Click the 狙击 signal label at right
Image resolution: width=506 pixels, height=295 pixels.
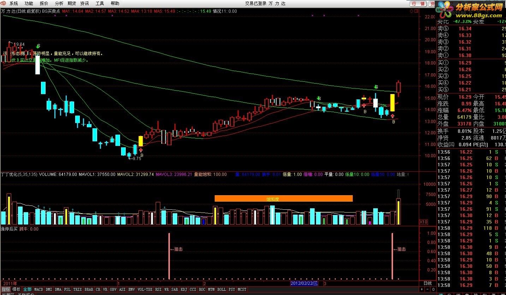point(400,249)
